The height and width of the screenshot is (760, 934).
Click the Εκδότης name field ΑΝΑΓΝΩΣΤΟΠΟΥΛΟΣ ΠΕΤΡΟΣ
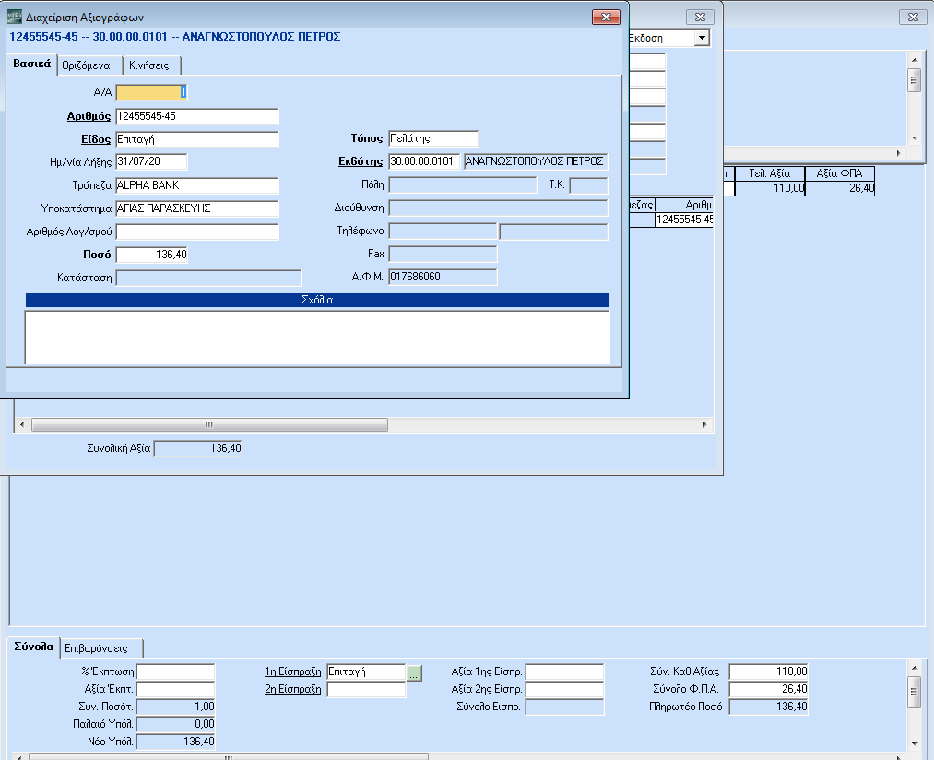coord(536,161)
